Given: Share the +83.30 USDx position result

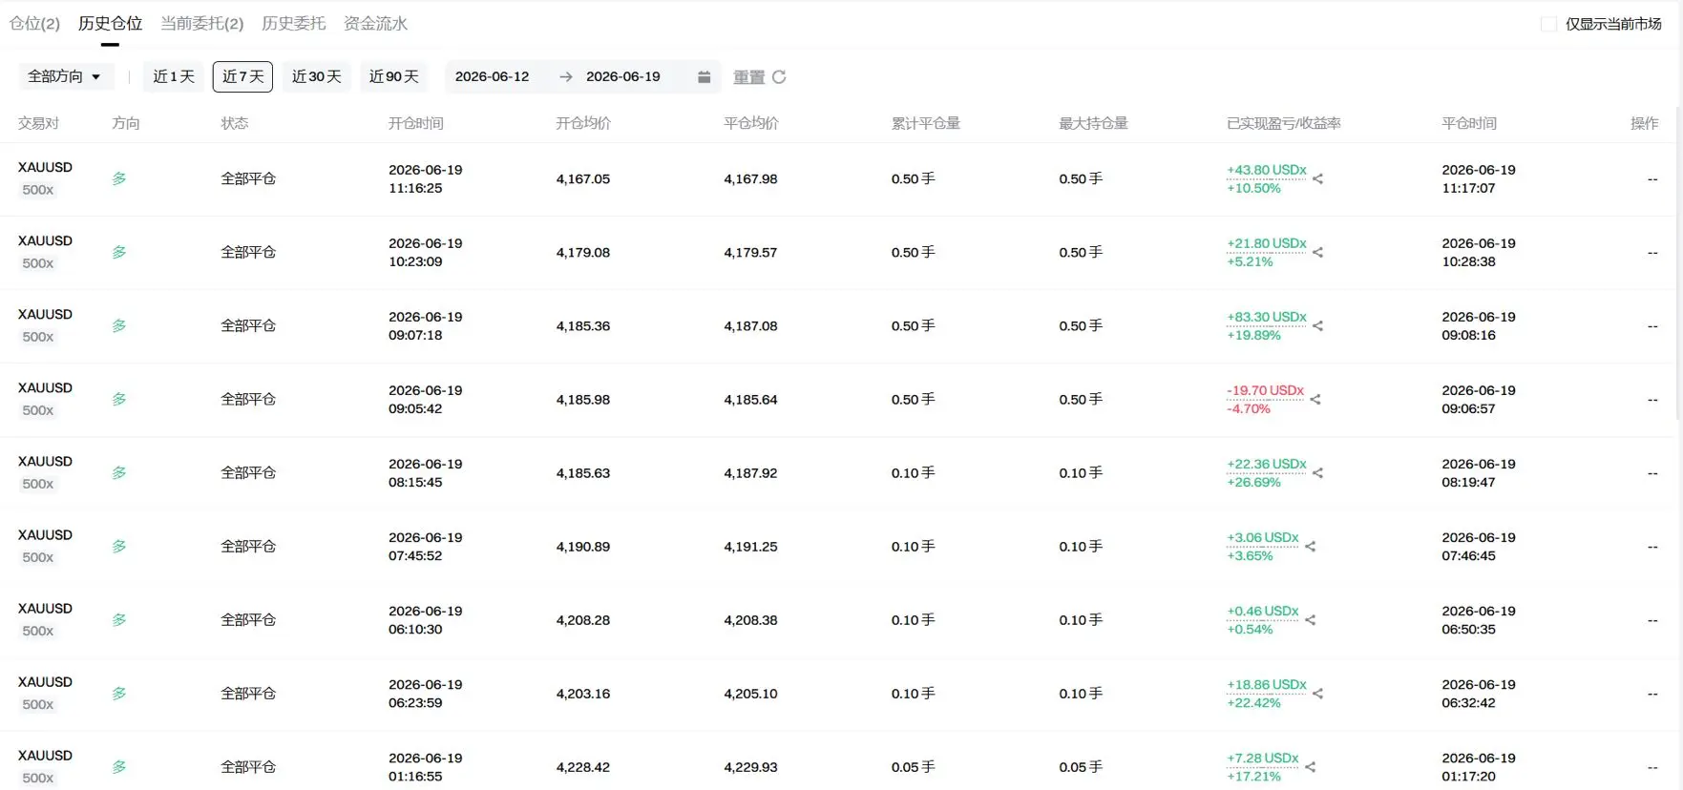Looking at the screenshot, I should click(x=1317, y=325).
